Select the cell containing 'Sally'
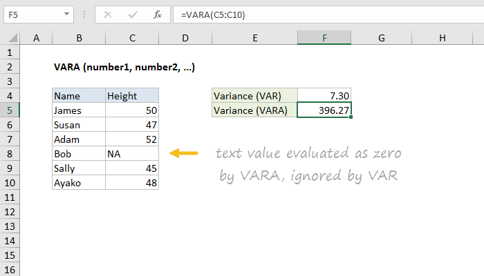The width and height of the screenshot is (484, 276). [79, 168]
